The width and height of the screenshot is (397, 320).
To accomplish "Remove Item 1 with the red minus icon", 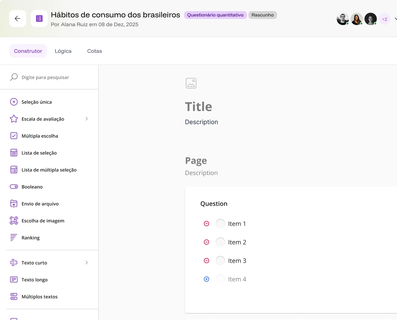I will tap(207, 224).
